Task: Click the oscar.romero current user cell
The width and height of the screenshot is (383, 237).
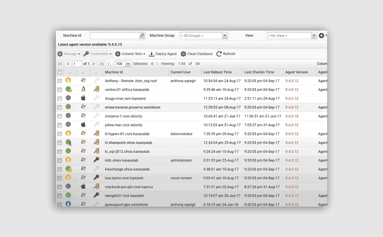Action: pos(181,178)
